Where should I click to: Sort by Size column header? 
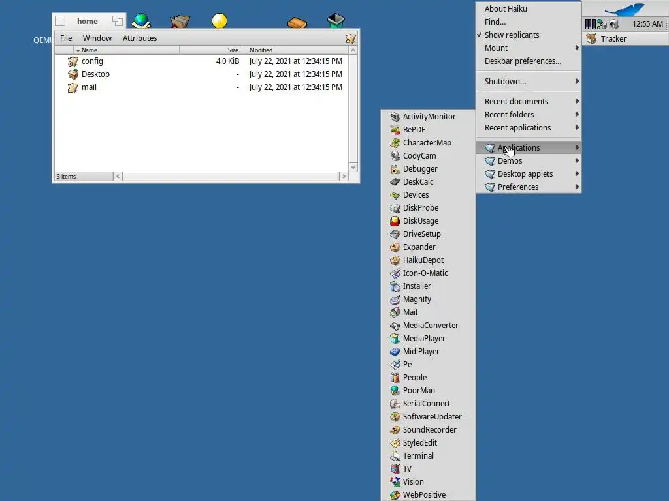(x=211, y=50)
